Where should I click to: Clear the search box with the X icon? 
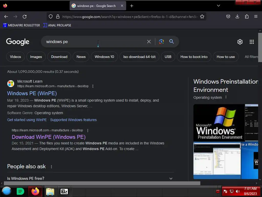click(149, 42)
